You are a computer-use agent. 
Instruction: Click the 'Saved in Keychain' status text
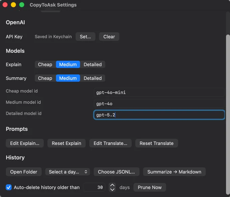click(x=53, y=36)
